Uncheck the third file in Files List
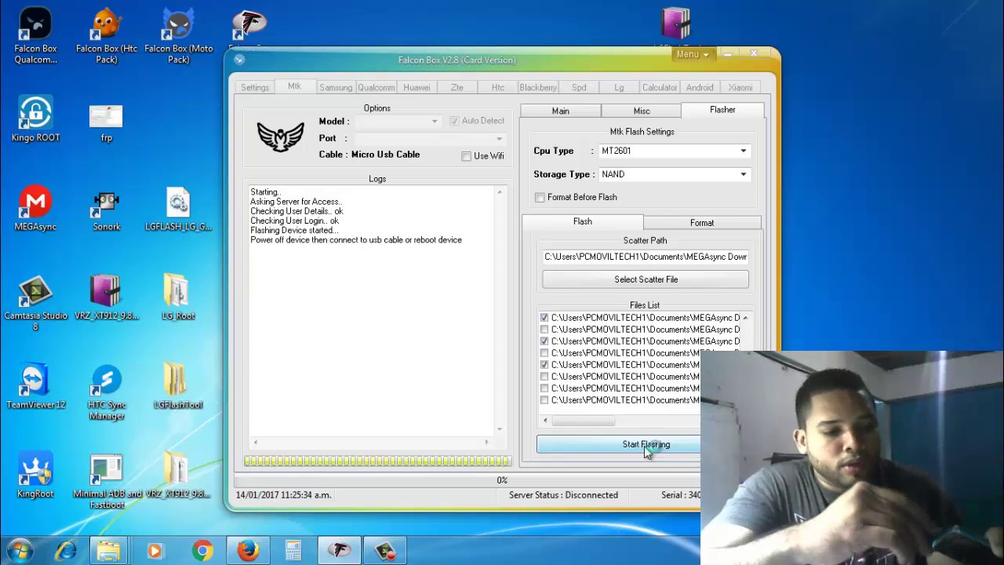Viewport: 1004px width, 565px height. [544, 341]
